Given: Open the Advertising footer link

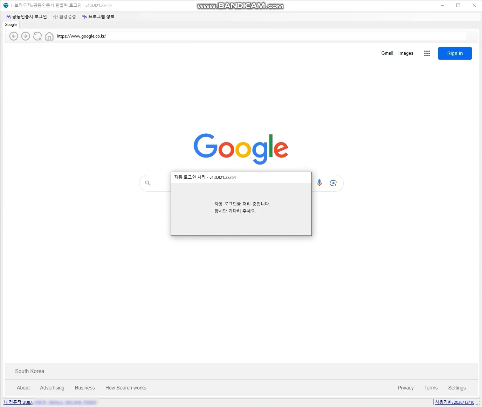Looking at the screenshot, I should (x=52, y=388).
